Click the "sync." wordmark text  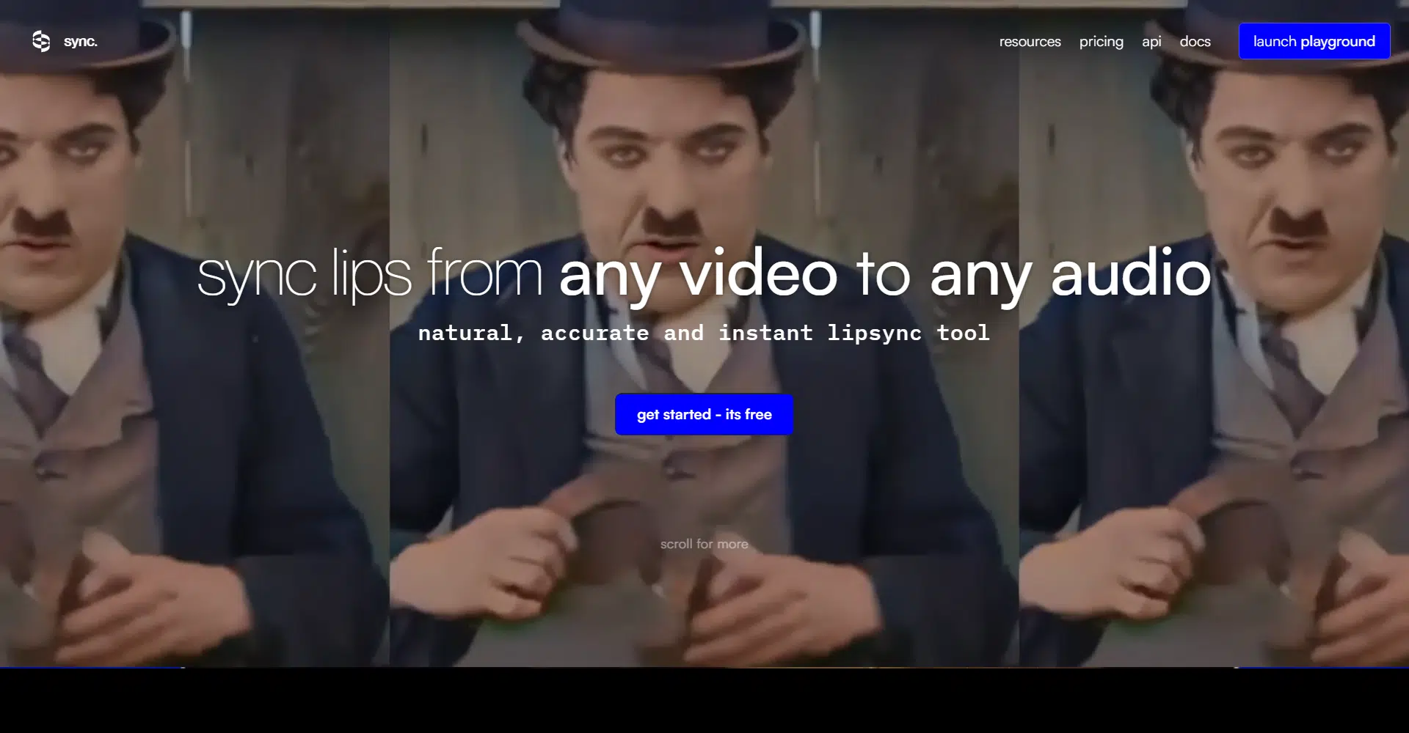tap(80, 42)
